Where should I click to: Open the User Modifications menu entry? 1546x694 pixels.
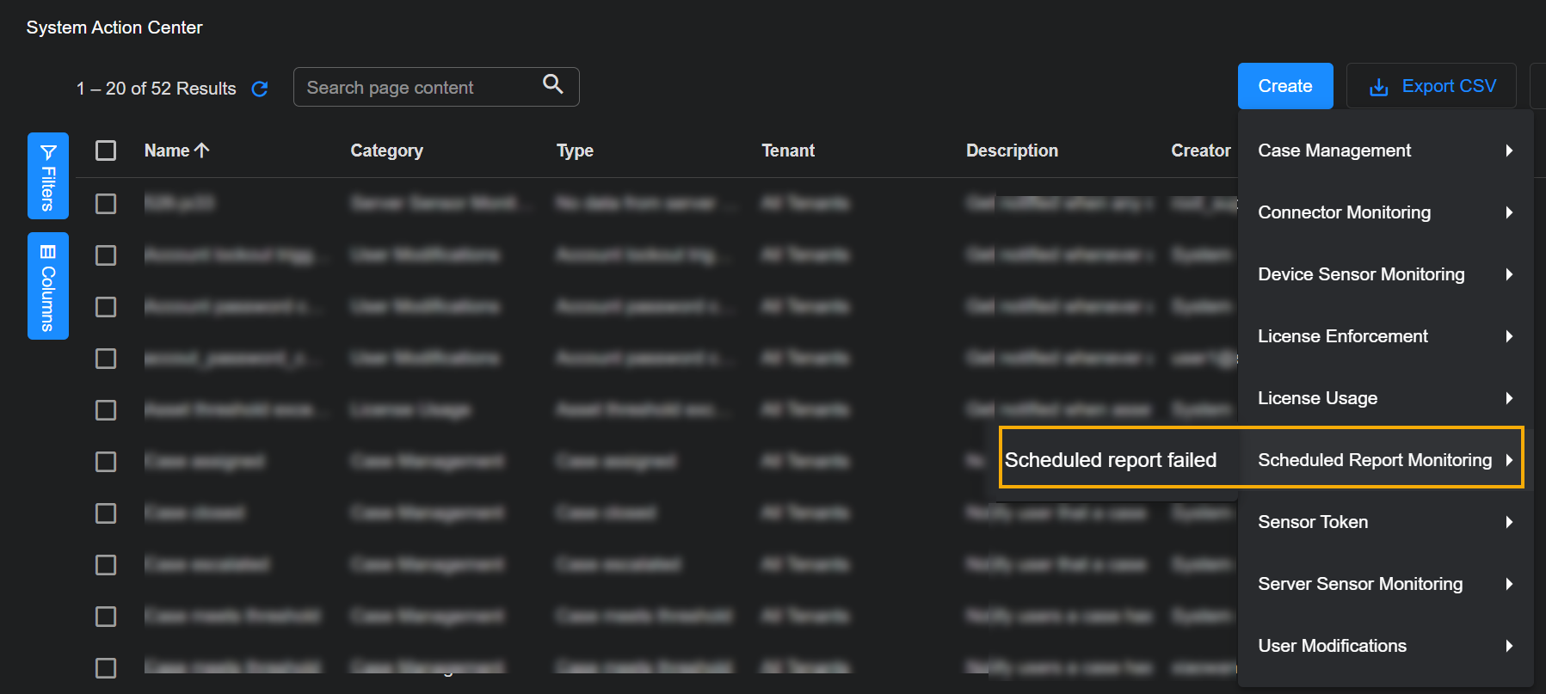1332,646
